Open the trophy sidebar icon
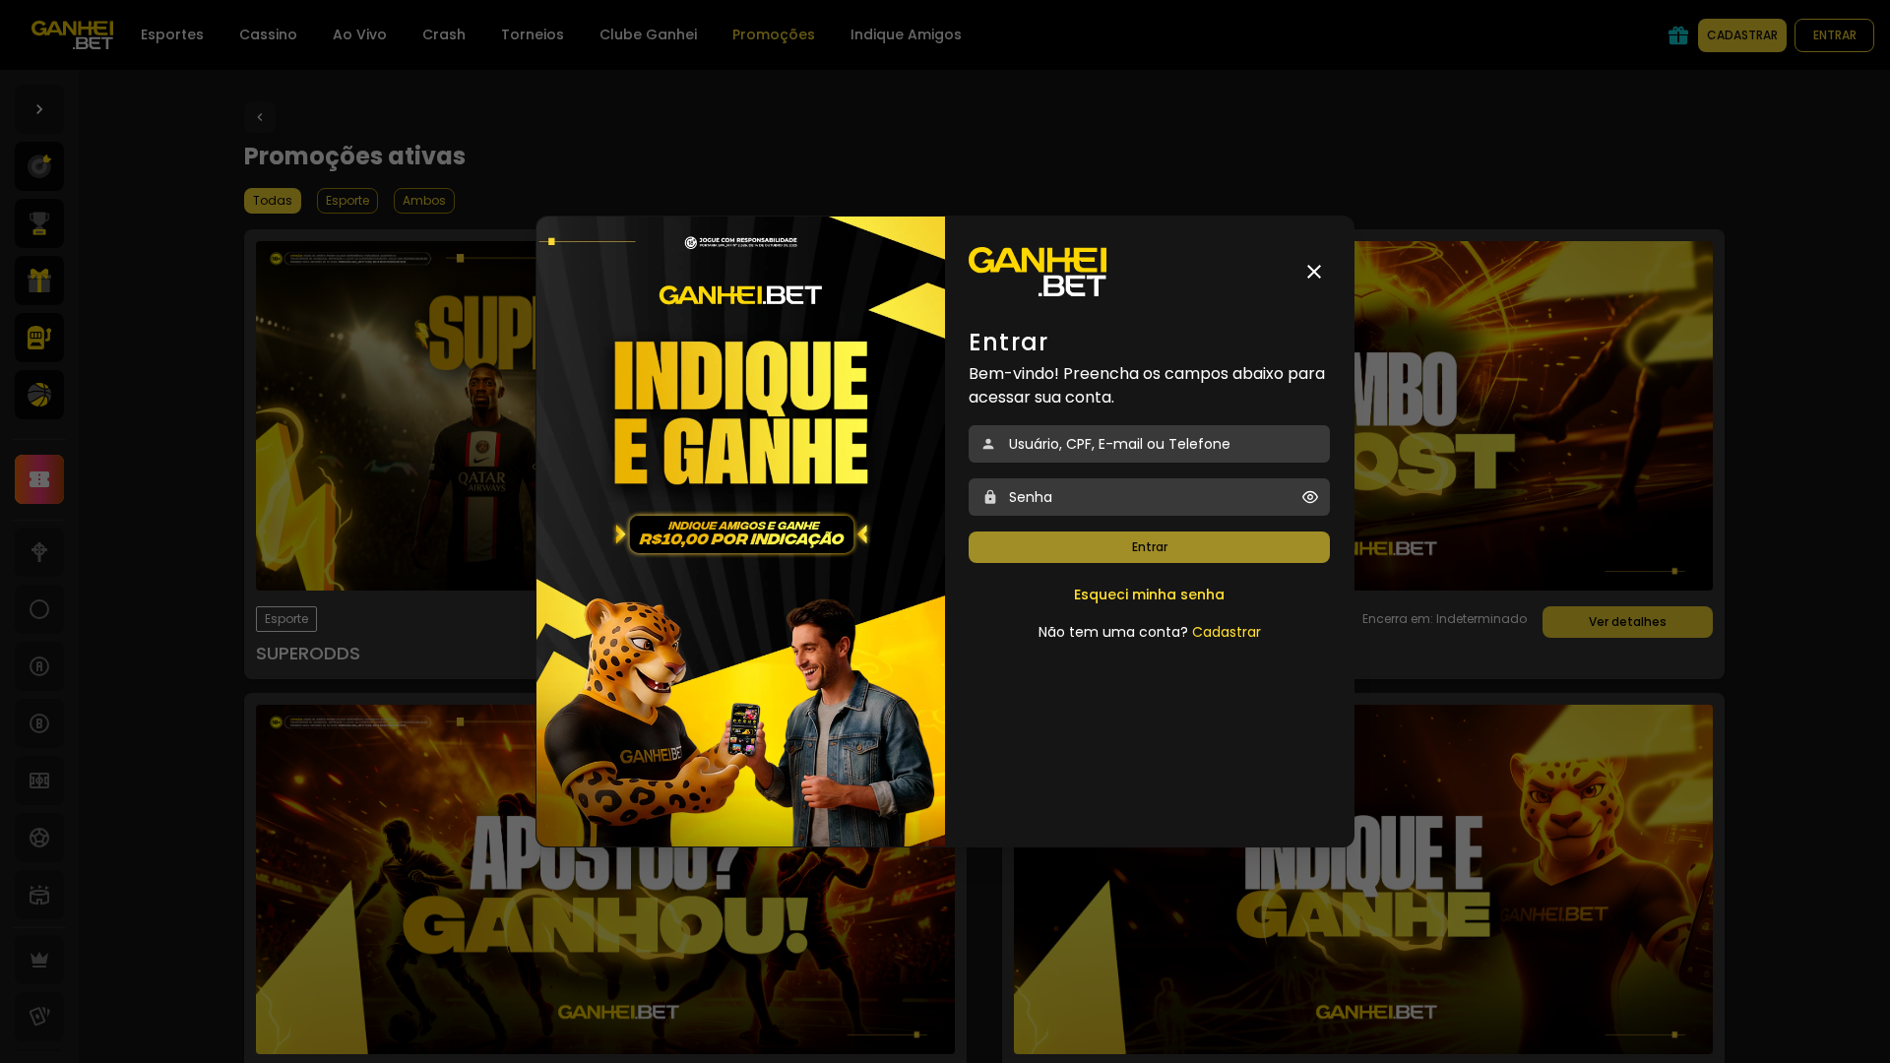The image size is (1890, 1063). coord(39,223)
